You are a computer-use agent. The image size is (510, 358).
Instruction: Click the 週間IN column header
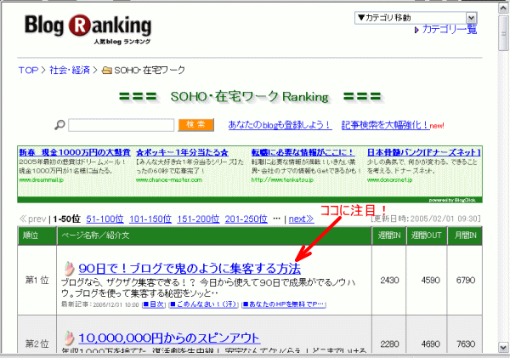coord(389,236)
